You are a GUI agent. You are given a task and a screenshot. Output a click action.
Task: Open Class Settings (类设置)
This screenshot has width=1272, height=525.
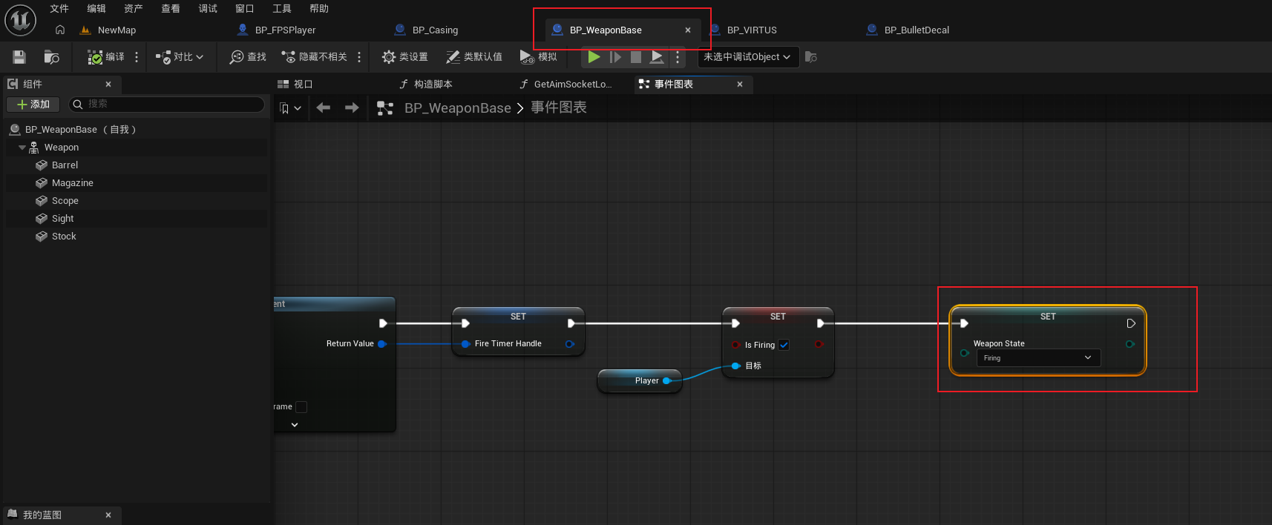pyautogui.click(x=404, y=57)
